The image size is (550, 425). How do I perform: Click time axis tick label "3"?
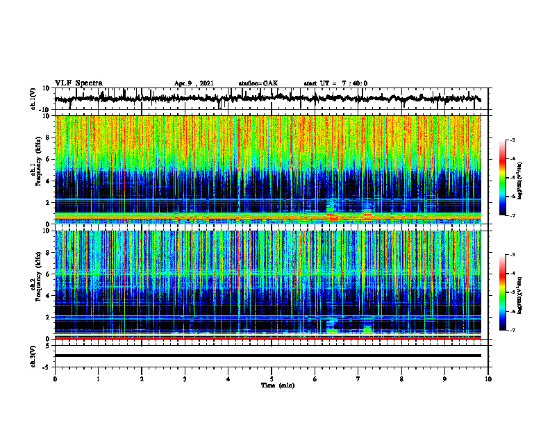[185, 379]
